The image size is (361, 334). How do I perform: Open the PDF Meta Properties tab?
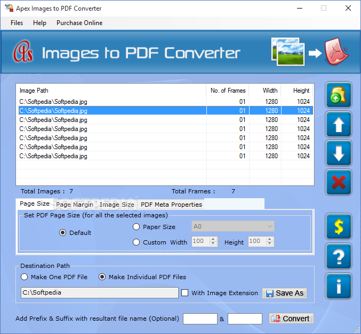coord(171,205)
